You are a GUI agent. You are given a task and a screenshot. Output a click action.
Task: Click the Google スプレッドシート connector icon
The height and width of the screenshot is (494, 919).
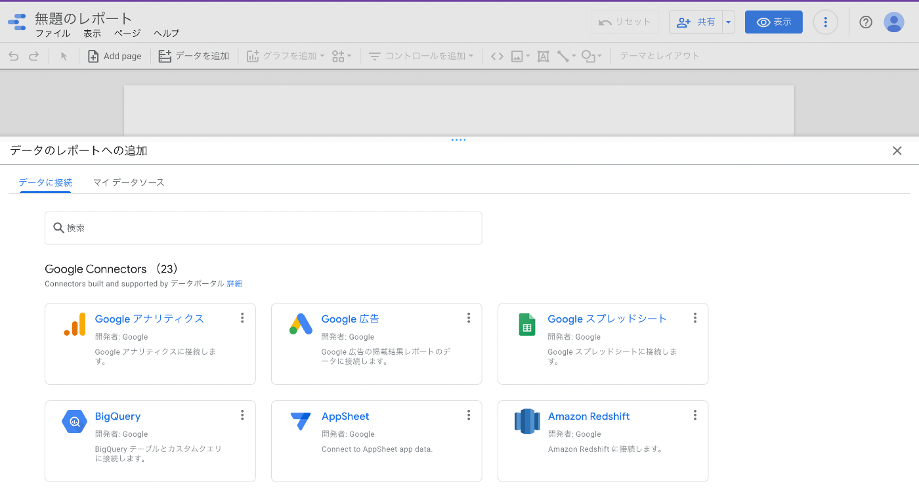pos(527,325)
